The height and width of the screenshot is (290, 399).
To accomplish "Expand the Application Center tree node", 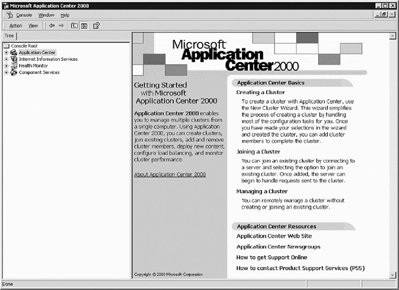I will coord(6,53).
